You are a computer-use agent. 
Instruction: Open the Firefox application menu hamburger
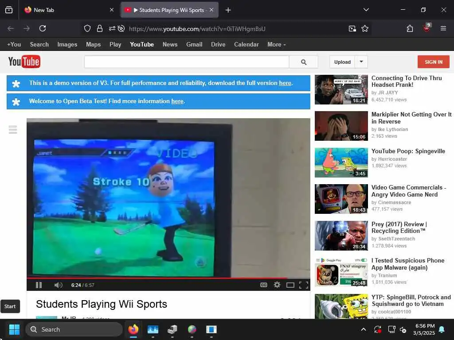point(443,28)
